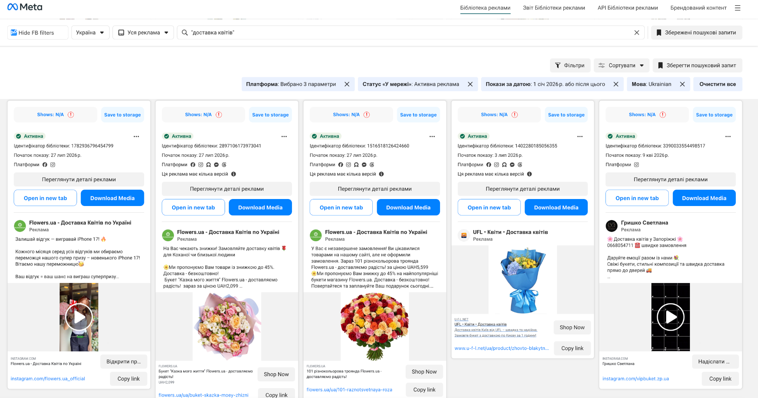Open instagram.com/vipbuket.zp.ua link
This screenshot has height=398, width=758.
(x=635, y=379)
